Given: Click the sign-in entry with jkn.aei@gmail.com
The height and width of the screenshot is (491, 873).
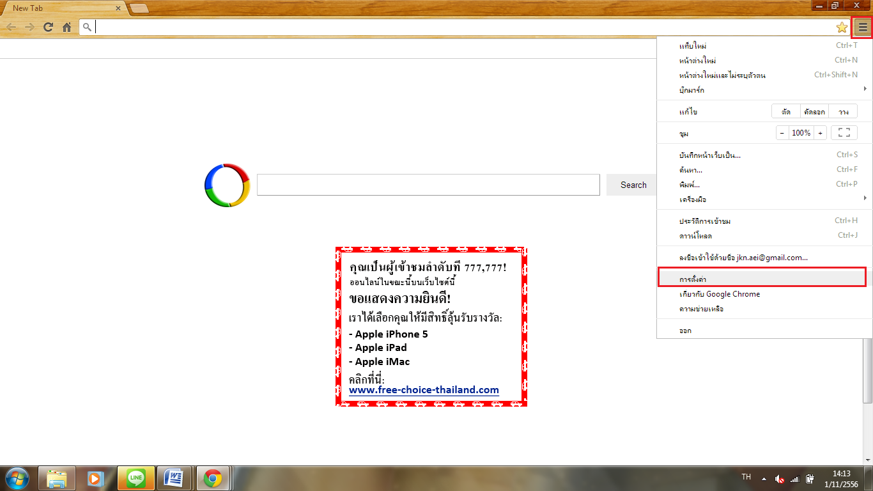Looking at the screenshot, I should click(764, 258).
